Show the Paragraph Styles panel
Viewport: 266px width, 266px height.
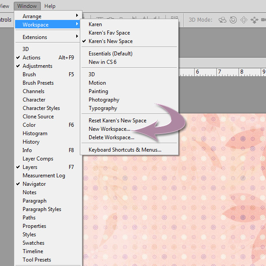pyautogui.click(x=47, y=209)
